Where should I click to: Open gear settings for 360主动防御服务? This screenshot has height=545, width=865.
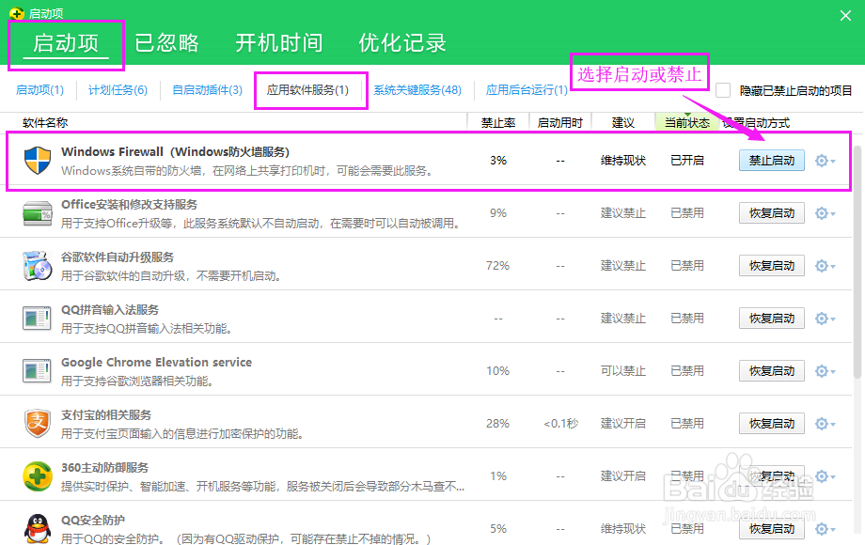click(826, 476)
